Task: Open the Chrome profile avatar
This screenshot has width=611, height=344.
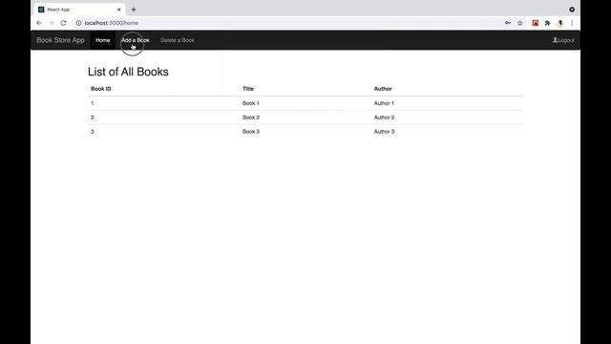Action: [560, 23]
